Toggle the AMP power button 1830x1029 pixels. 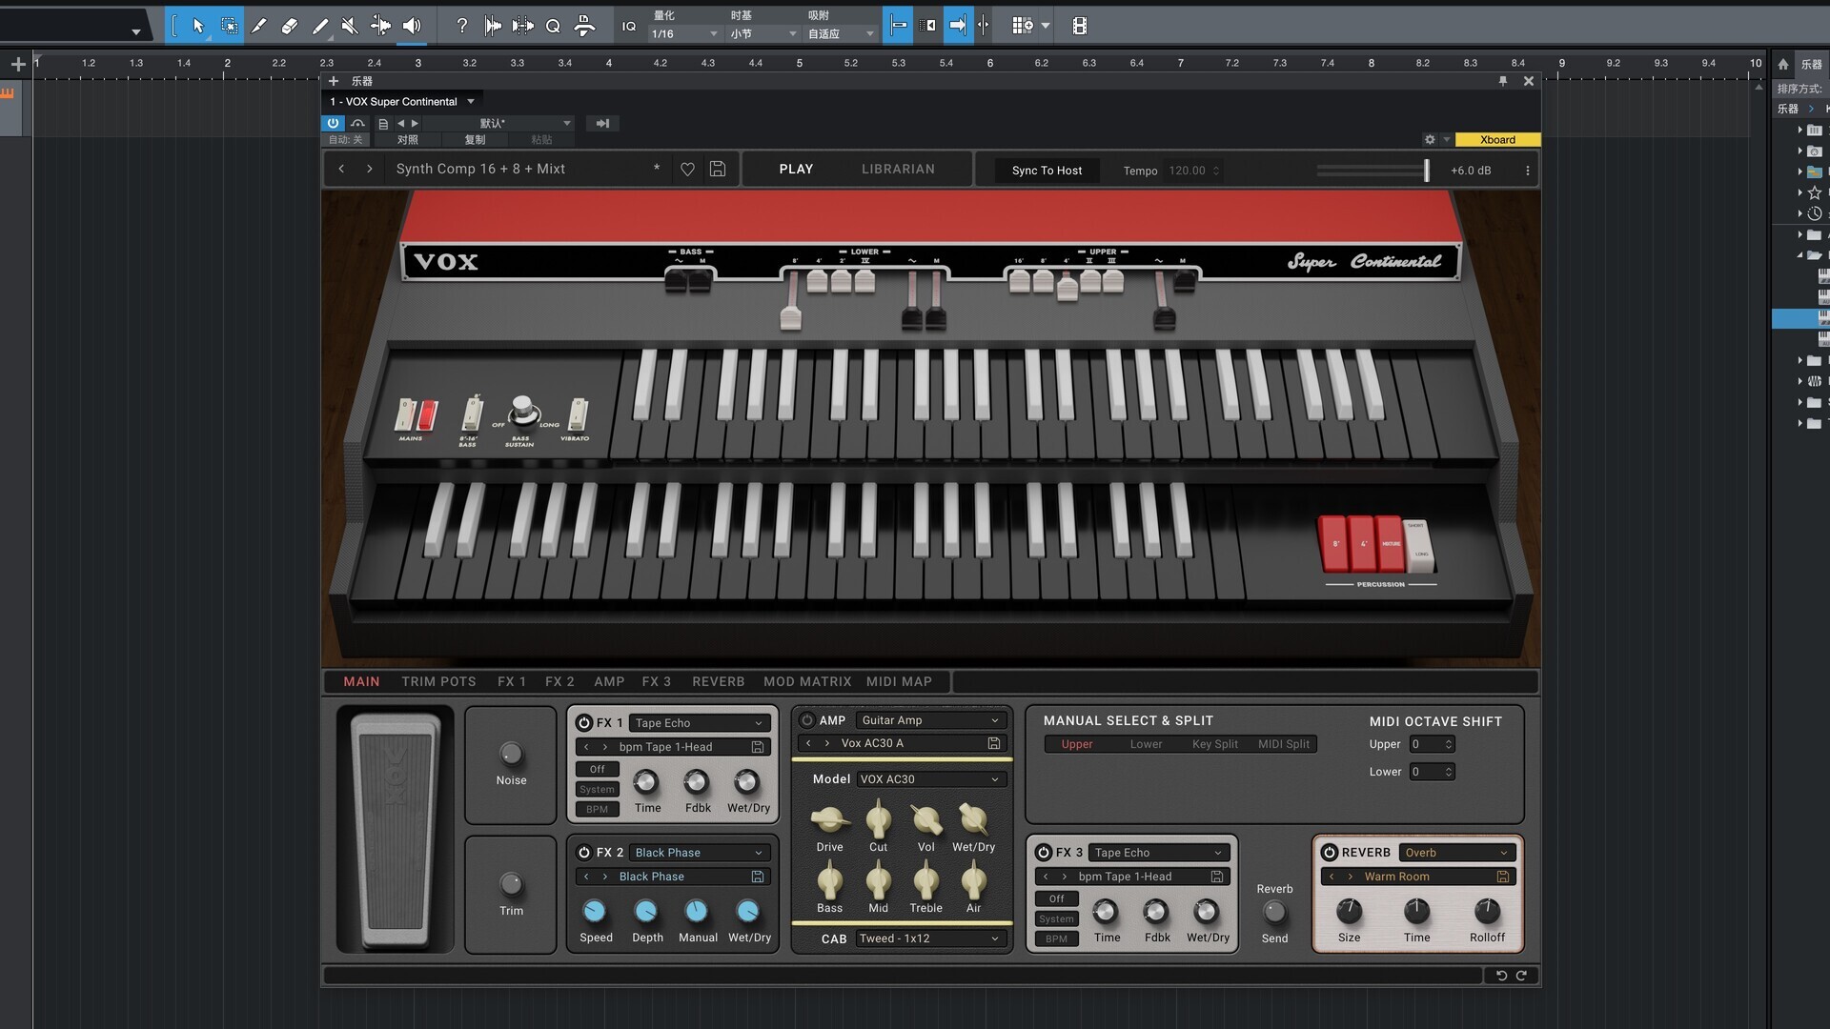pyautogui.click(x=806, y=720)
